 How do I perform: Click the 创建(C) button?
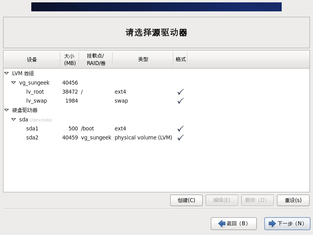coord(186,200)
